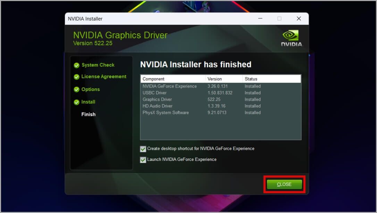The image size is (377, 213).
Task: Click the Status column header
Action: [x=272, y=79]
